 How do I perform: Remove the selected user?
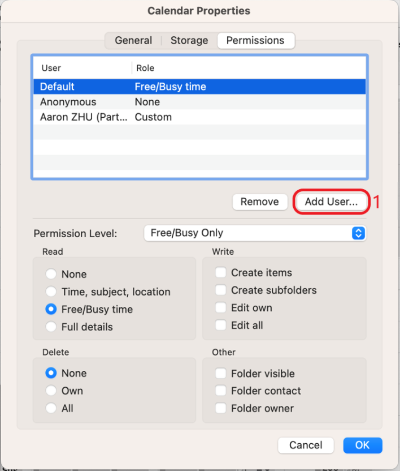tap(259, 202)
